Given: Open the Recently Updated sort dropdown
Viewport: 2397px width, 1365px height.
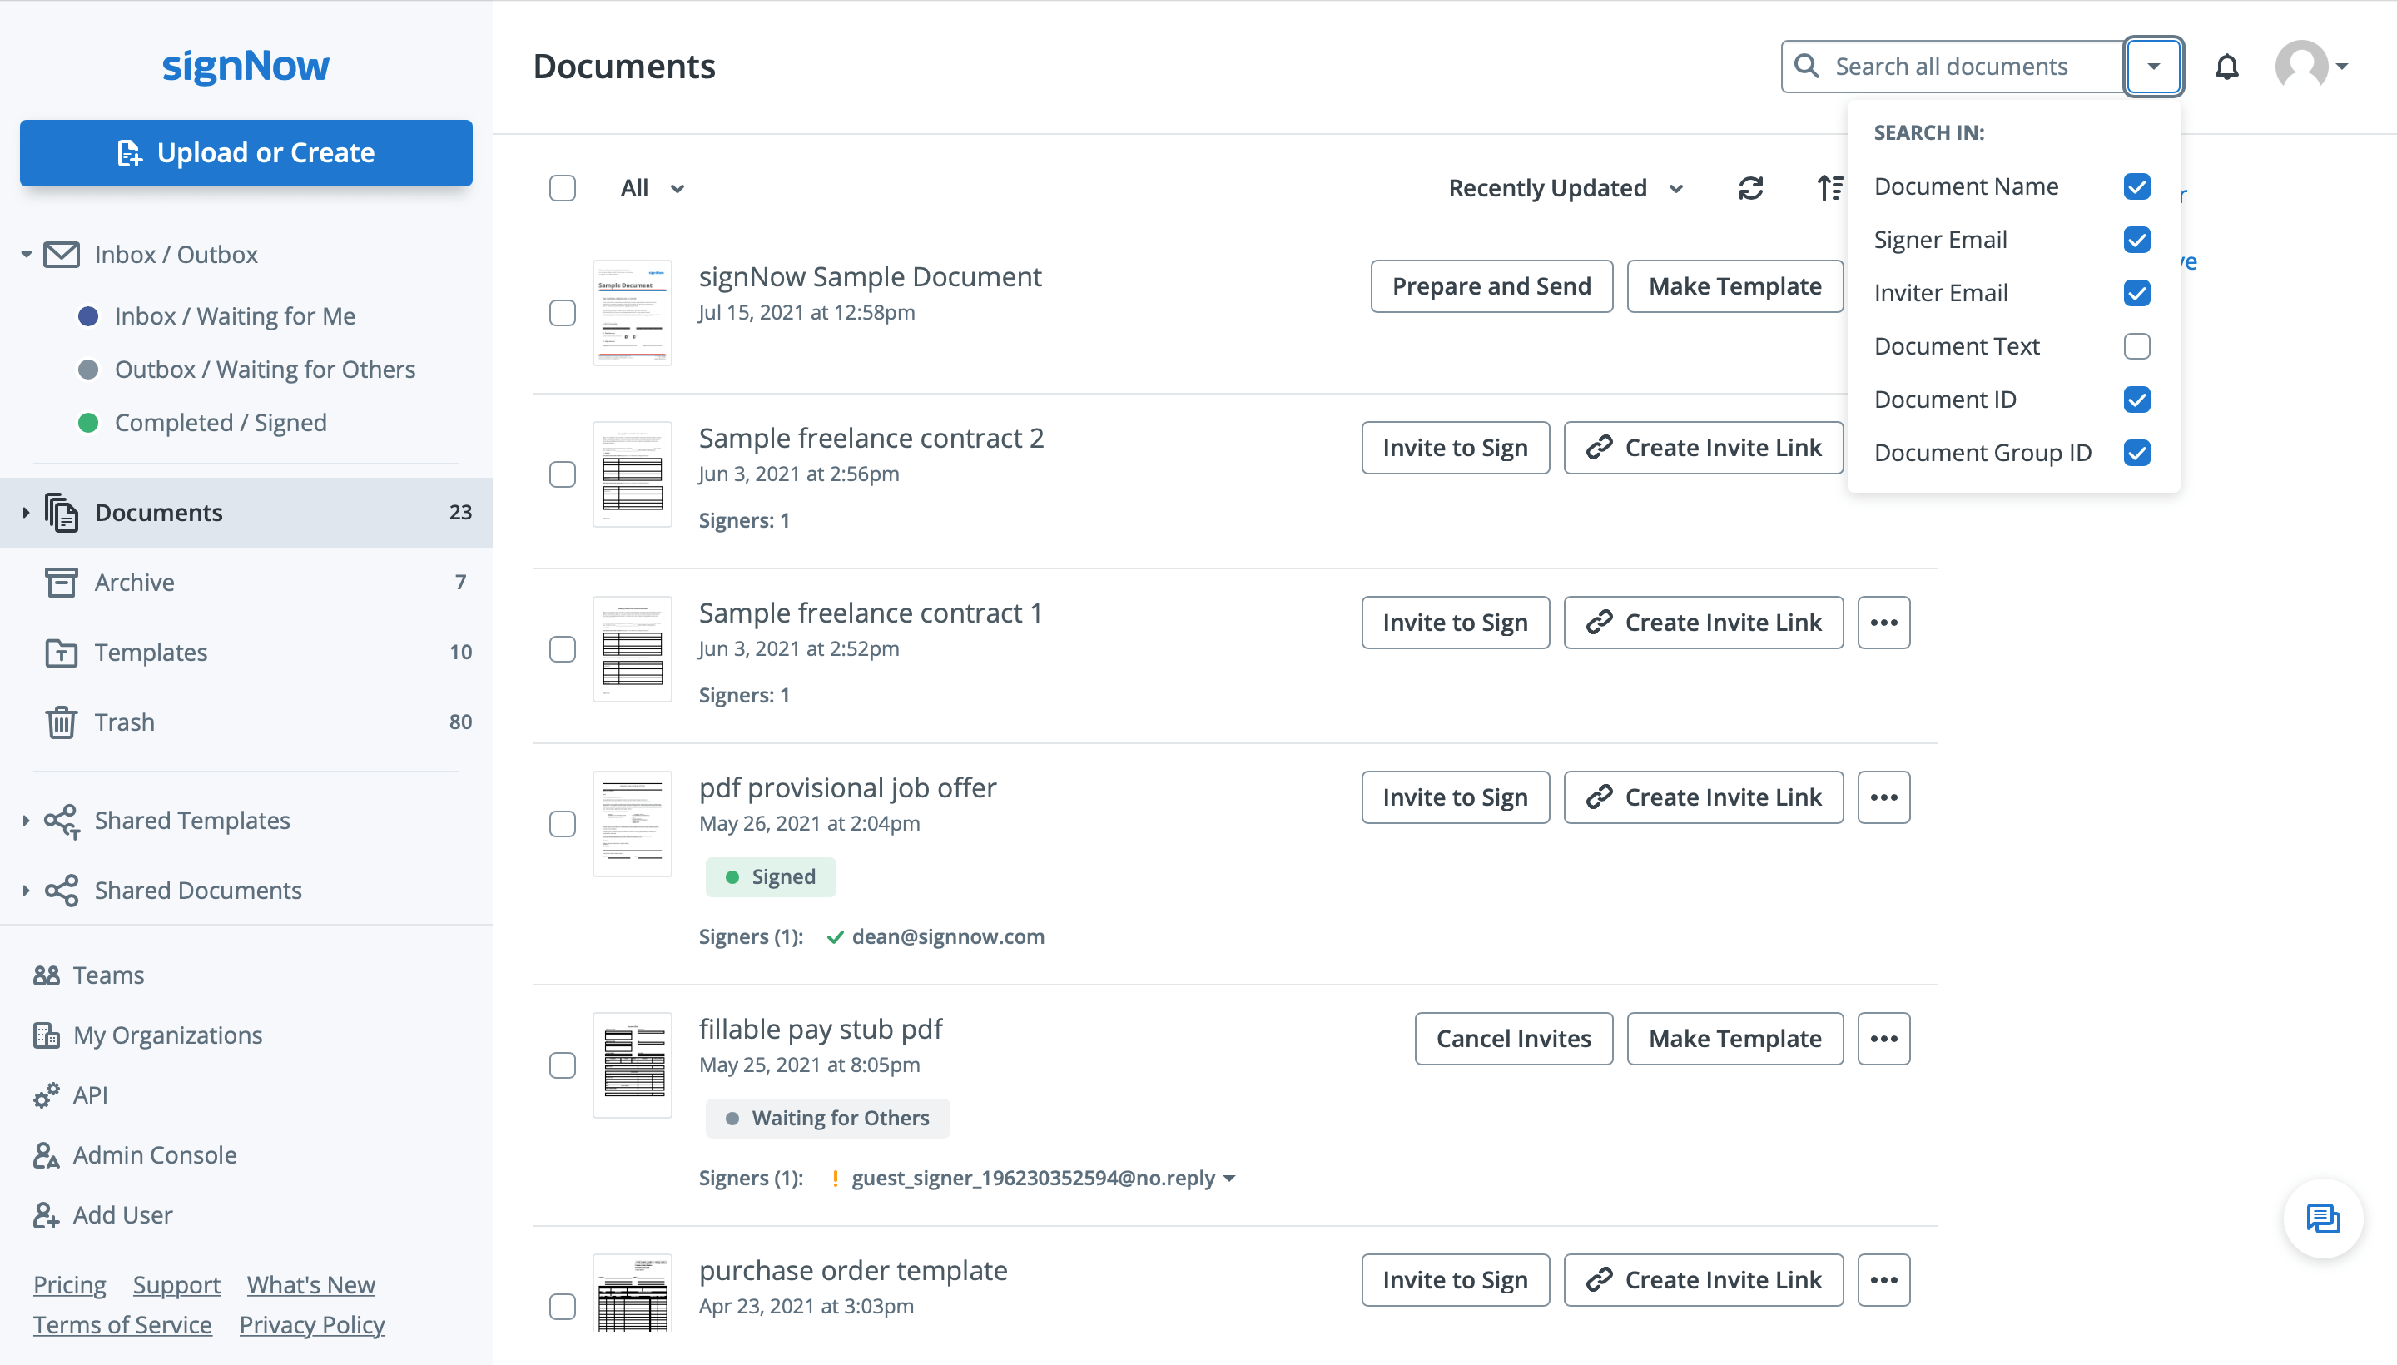Looking at the screenshot, I should pos(1566,188).
